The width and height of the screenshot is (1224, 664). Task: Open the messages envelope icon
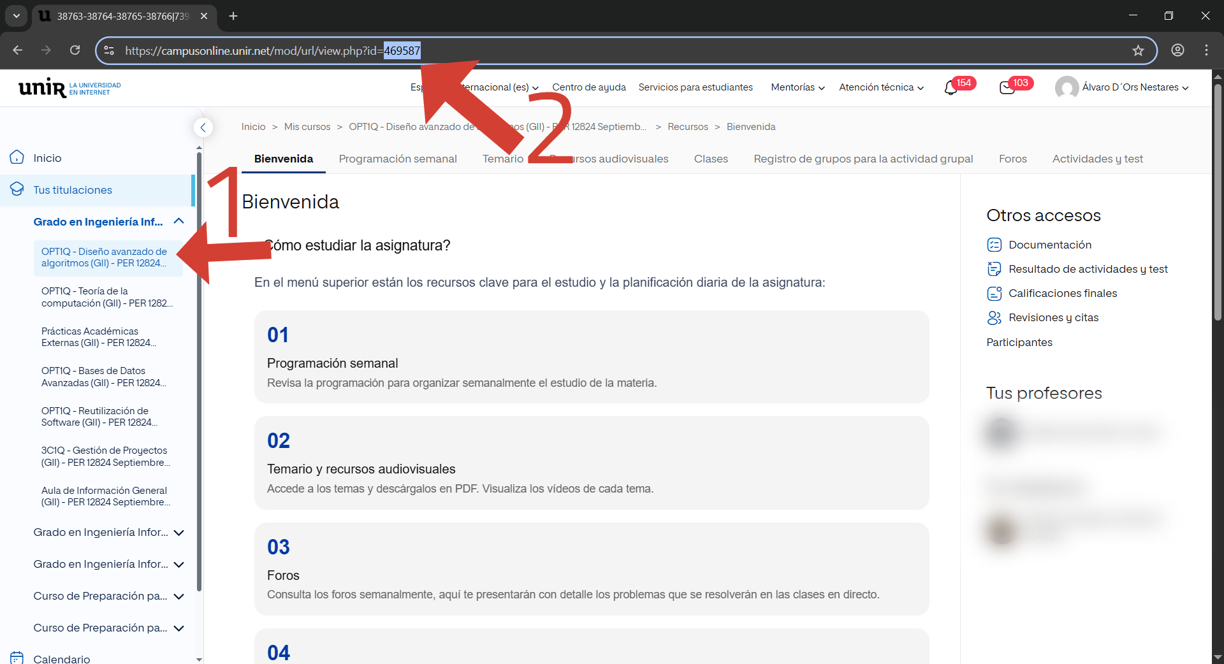pyautogui.click(x=1007, y=88)
